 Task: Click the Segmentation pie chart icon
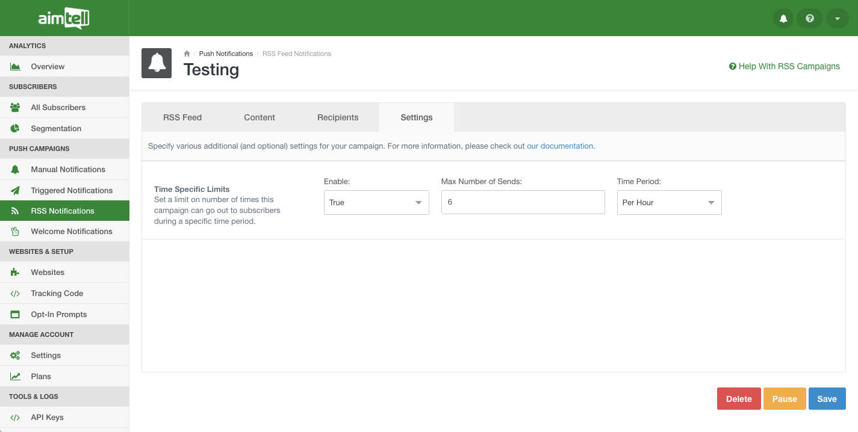click(x=15, y=128)
